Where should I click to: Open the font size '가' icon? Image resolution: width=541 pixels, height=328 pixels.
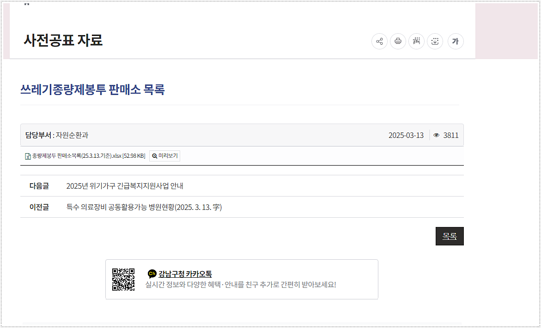pos(456,42)
